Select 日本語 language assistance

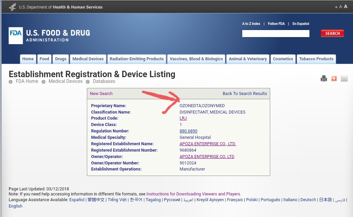click(x=326, y=200)
